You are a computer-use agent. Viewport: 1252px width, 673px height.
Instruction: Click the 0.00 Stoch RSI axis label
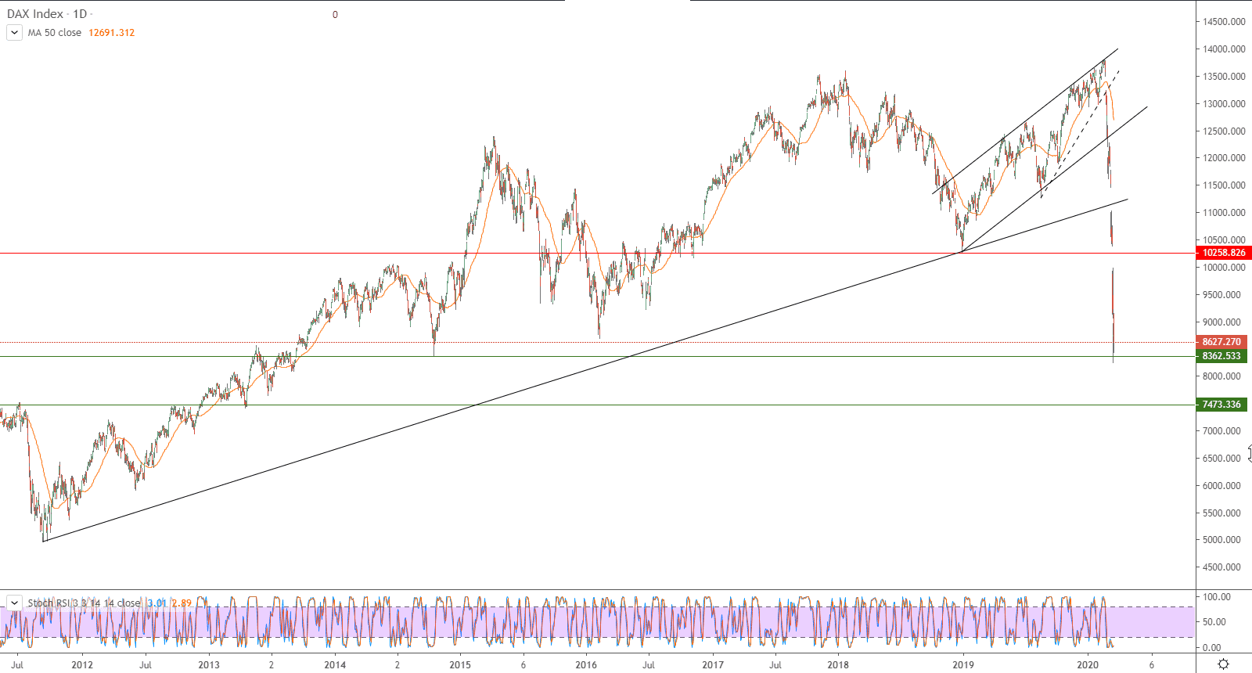click(x=1212, y=648)
